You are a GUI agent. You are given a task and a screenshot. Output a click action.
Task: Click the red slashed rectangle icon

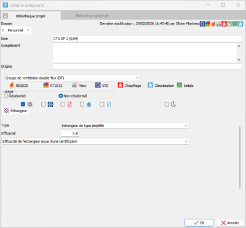[69, 104]
